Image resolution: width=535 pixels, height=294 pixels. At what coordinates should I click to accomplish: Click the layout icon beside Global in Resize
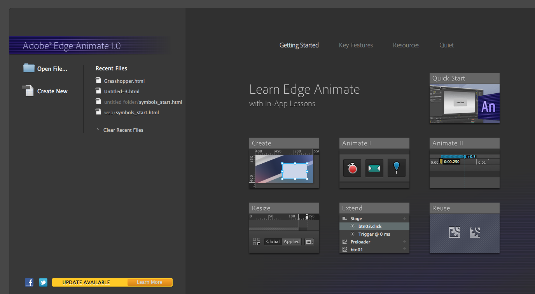click(x=257, y=241)
